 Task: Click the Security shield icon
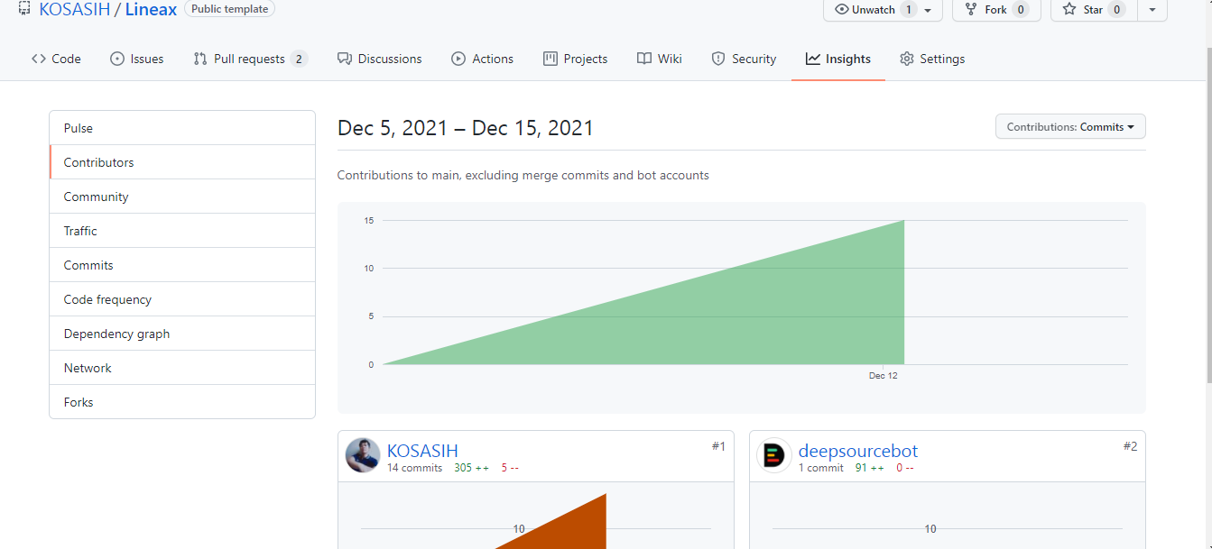[718, 59]
